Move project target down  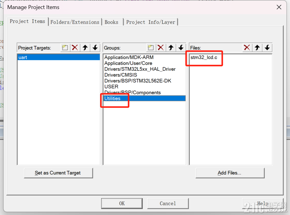pyautogui.click(x=95, y=48)
